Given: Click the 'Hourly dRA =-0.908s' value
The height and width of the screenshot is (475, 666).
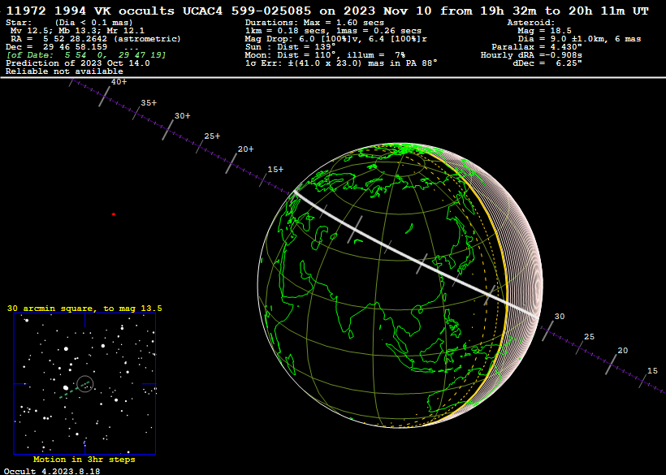Looking at the screenshot, I should [531, 55].
